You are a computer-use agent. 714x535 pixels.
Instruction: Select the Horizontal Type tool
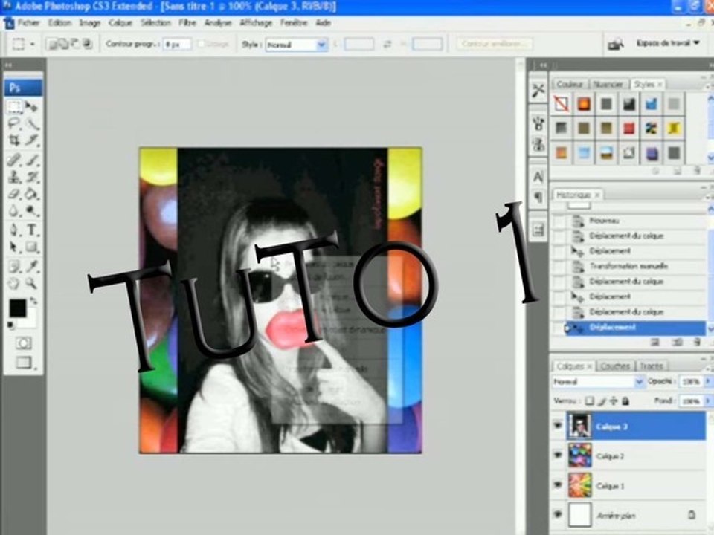(x=31, y=230)
